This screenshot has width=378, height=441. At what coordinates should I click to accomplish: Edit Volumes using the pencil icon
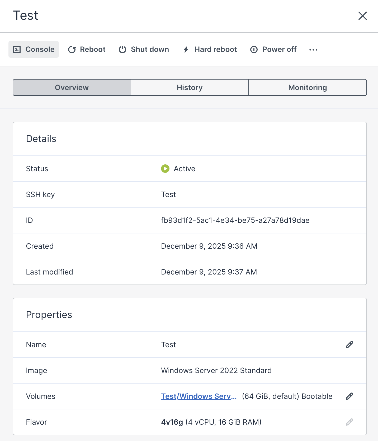click(x=349, y=396)
